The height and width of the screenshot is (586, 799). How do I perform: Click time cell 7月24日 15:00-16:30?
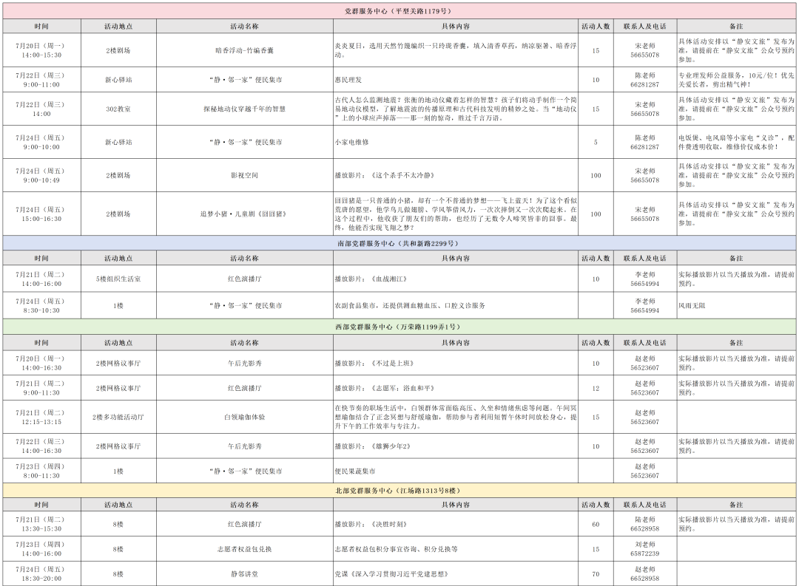point(41,214)
